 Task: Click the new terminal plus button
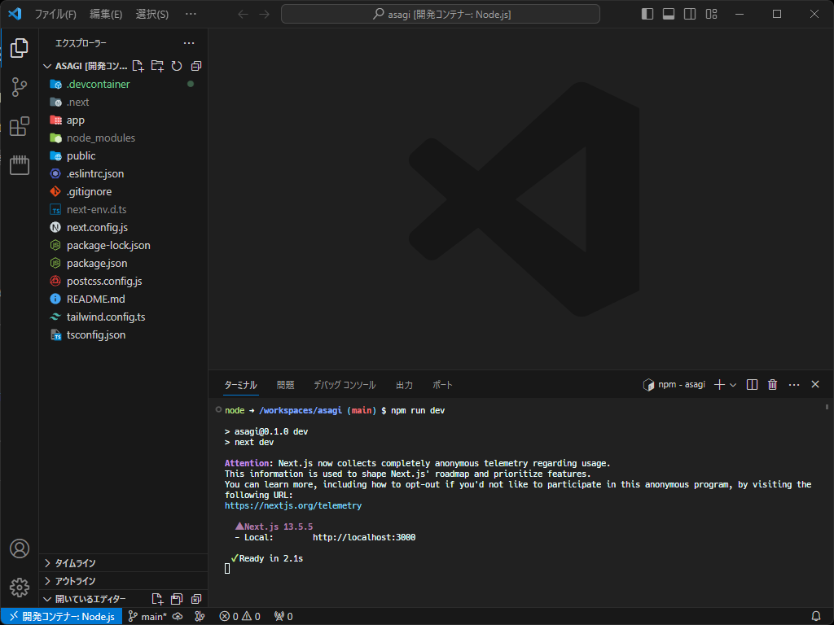(719, 385)
